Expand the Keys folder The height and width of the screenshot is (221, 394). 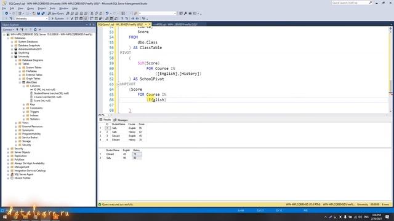(24, 104)
